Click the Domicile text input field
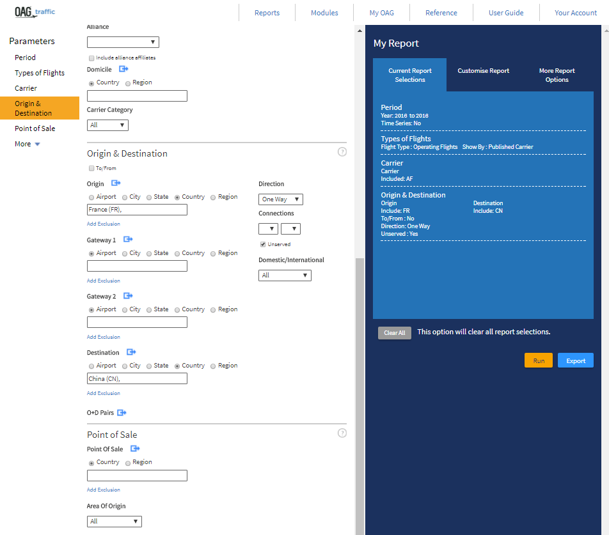The height and width of the screenshot is (535, 609). pos(137,96)
